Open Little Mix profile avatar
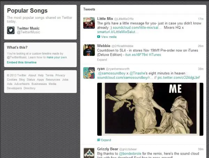209x158 pixels. (89, 23)
